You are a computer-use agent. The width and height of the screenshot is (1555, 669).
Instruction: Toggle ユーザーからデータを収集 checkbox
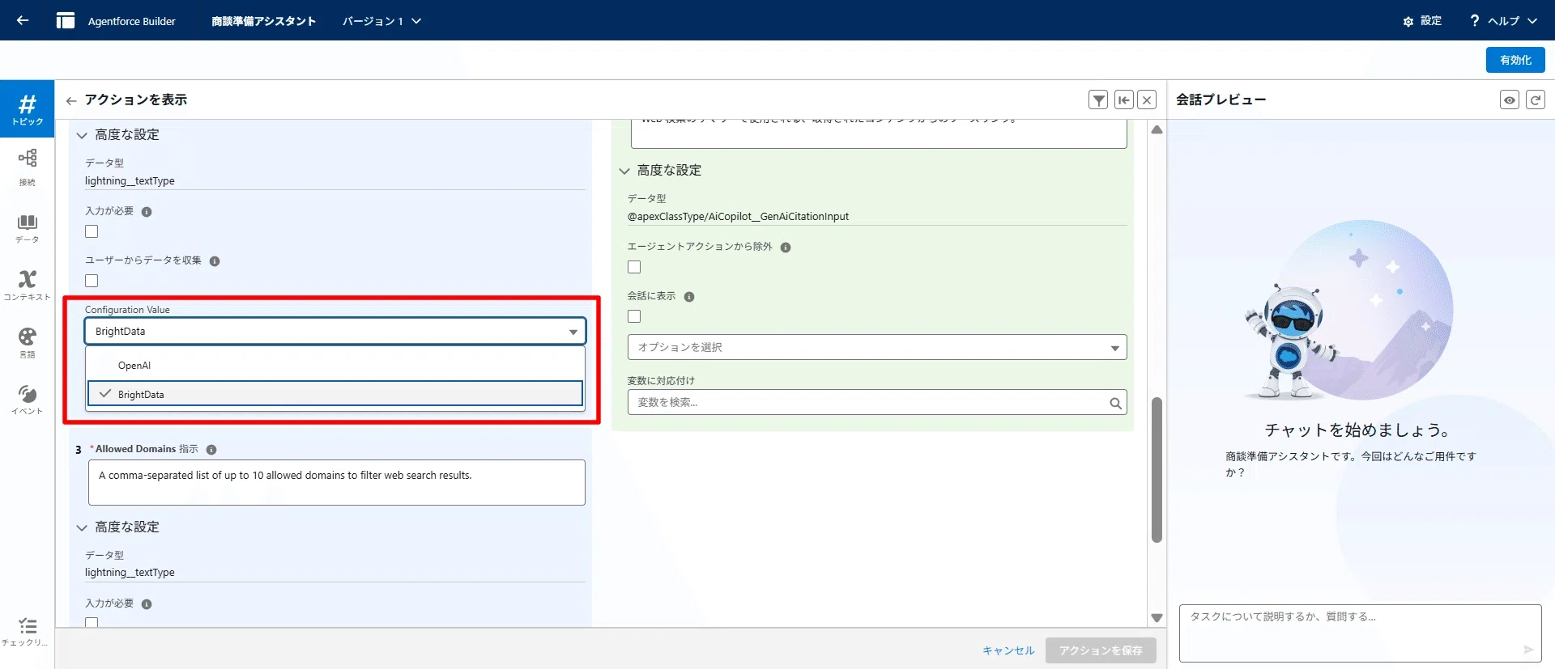(x=92, y=281)
